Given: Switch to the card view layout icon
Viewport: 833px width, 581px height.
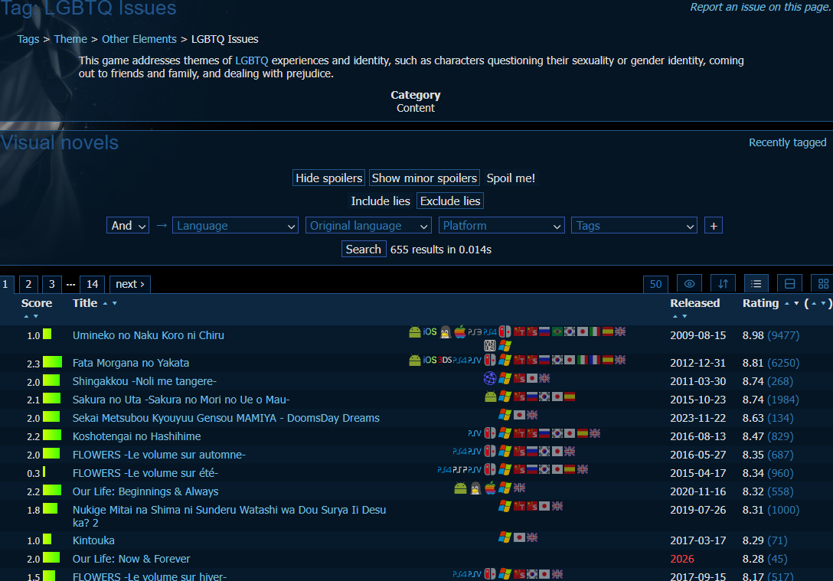Looking at the screenshot, I should click(789, 283).
